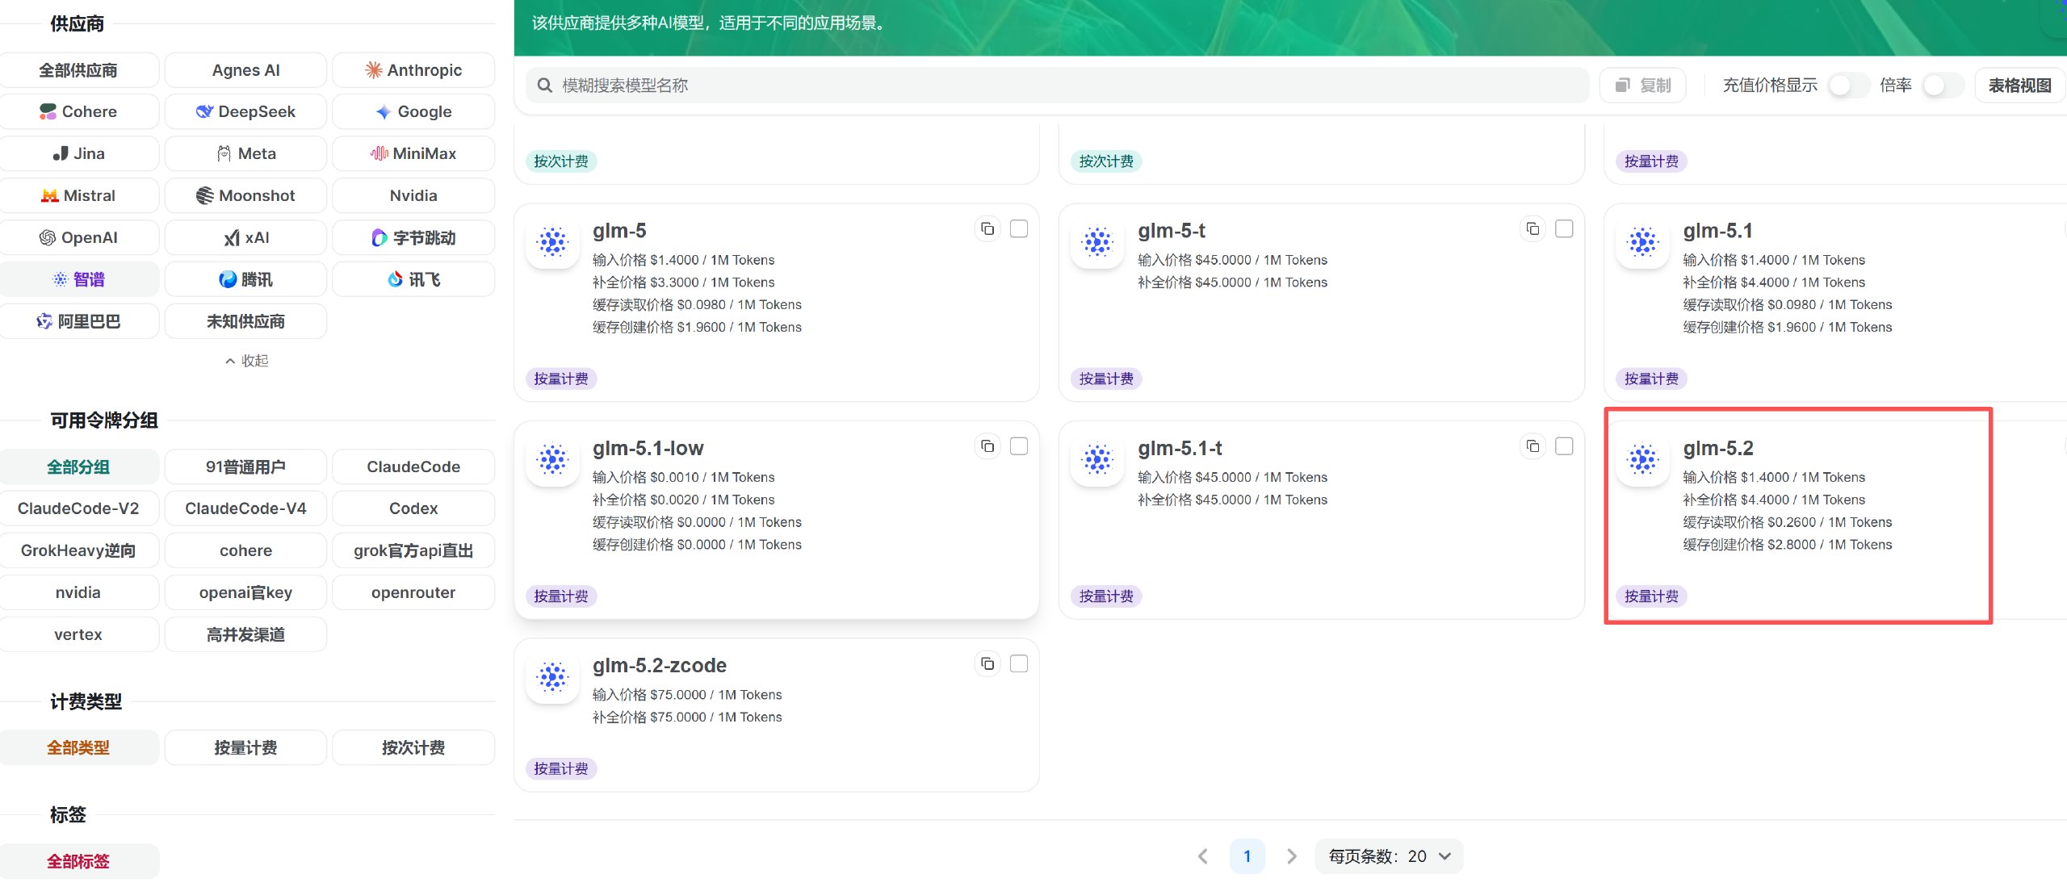Select the glm-5 checkbox
This screenshot has width=2067, height=891.
[1019, 229]
